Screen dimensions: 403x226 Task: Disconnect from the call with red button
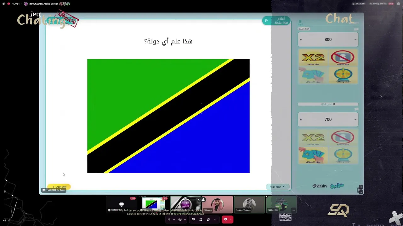(226, 220)
